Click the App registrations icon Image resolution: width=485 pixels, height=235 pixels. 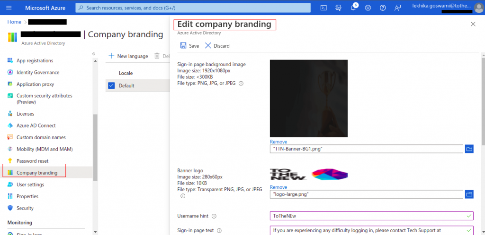[x=10, y=60]
